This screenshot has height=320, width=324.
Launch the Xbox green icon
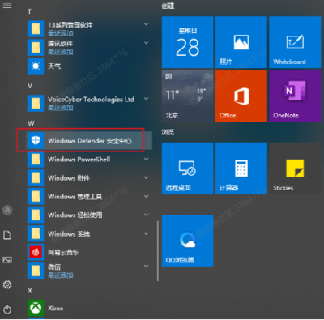tap(36, 308)
